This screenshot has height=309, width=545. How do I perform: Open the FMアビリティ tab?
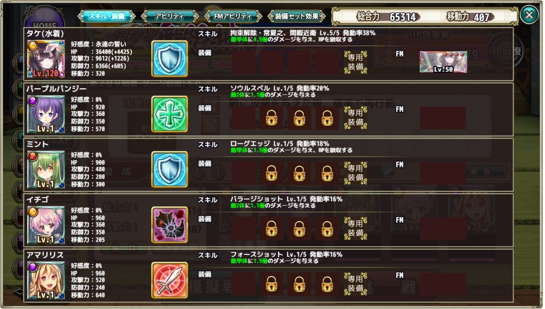coord(233,16)
